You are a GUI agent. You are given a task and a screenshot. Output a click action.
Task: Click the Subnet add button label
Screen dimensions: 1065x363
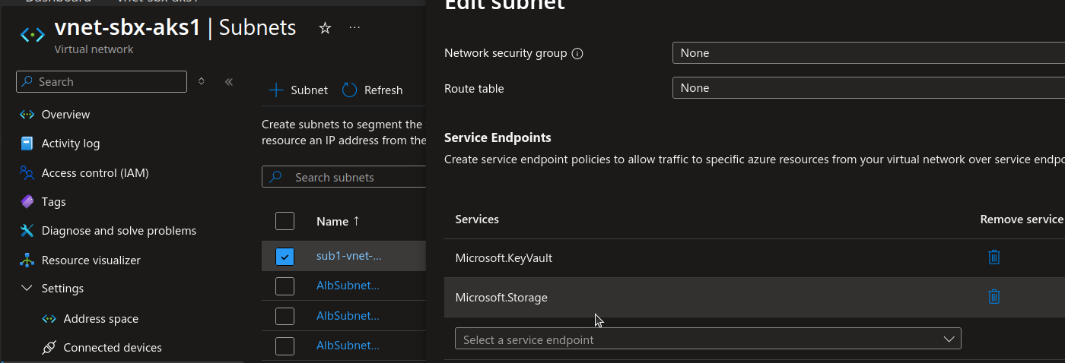[x=309, y=90]
